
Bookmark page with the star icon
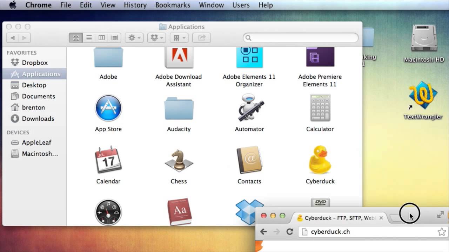(441, 232)
